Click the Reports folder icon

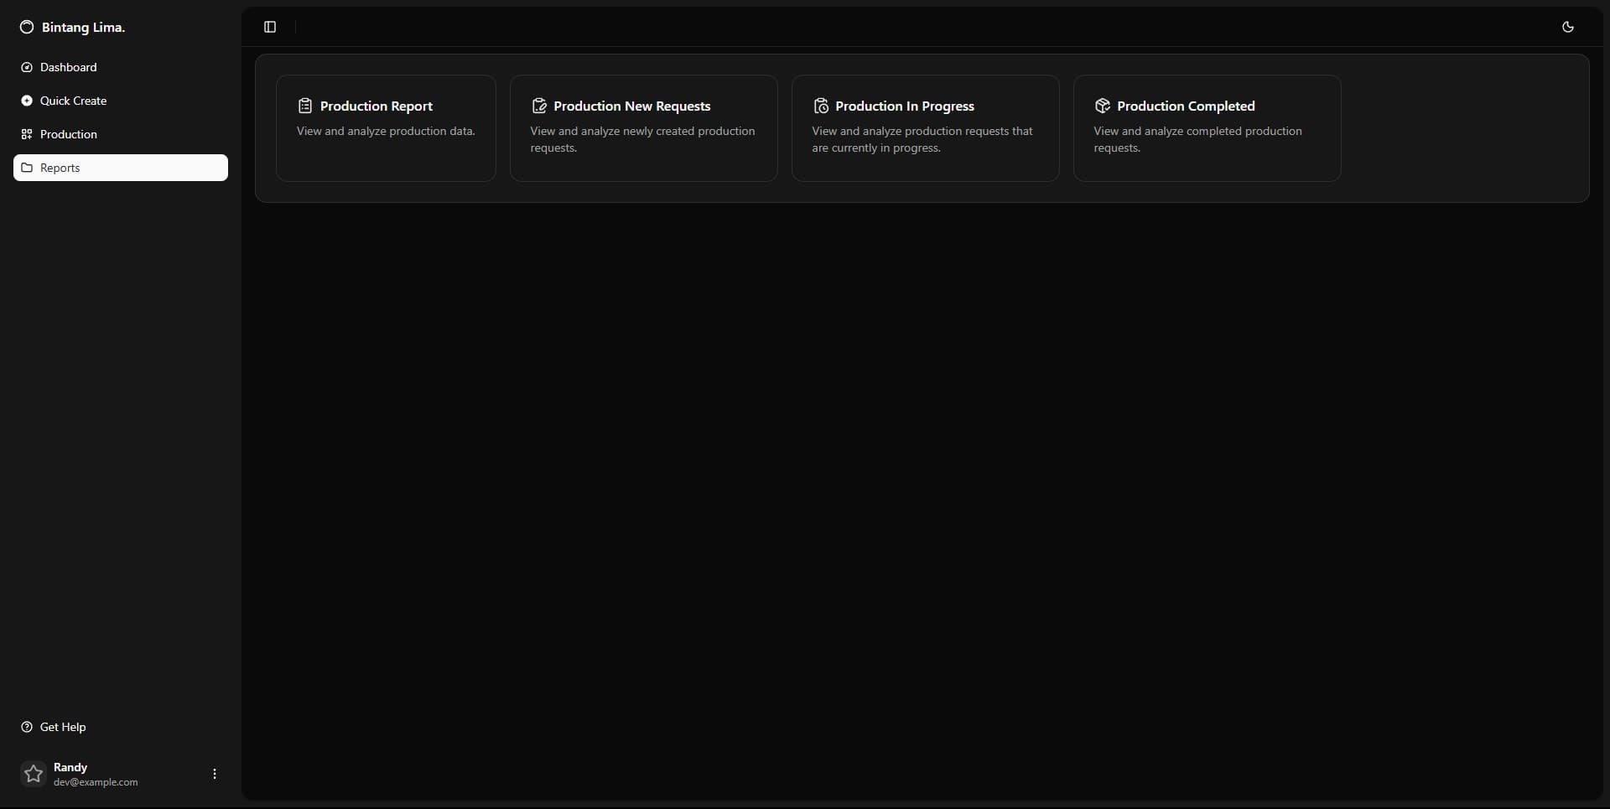(26, 168)
